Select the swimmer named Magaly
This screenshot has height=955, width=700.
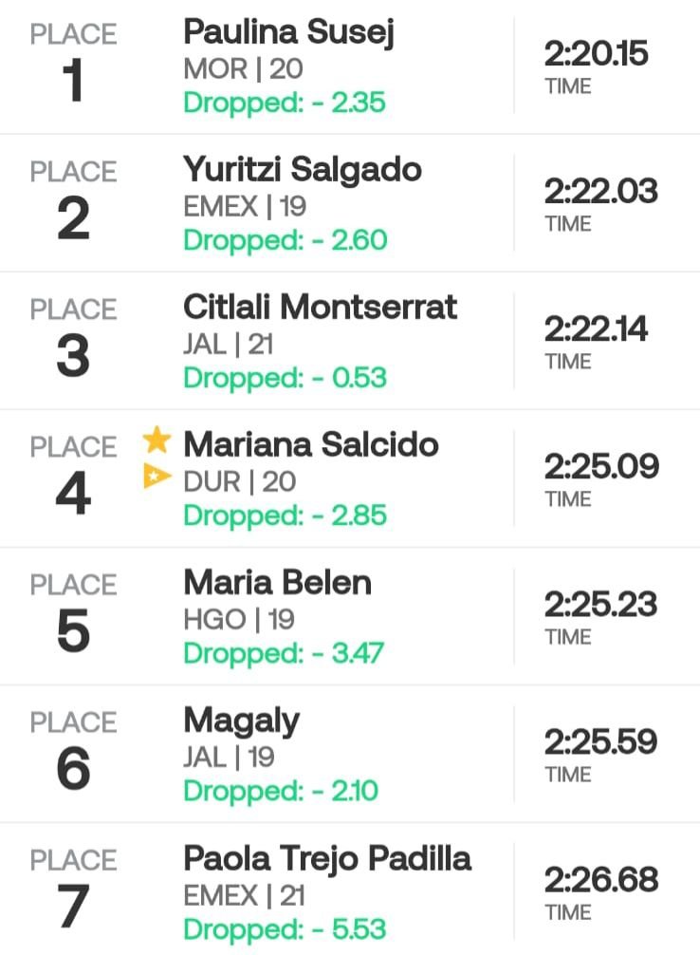pos(241,721)
